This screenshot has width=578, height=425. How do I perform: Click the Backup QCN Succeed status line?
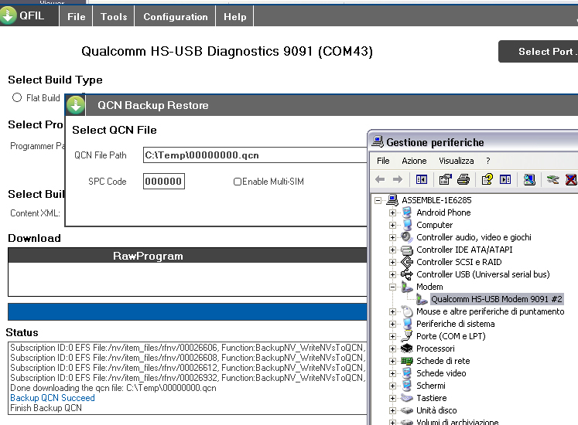tap(53, 398)
